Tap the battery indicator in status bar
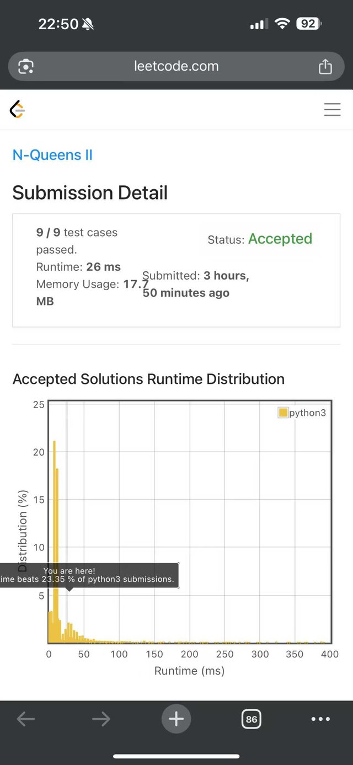Screen dimensions: 353x765 click(x=309, y=24)
